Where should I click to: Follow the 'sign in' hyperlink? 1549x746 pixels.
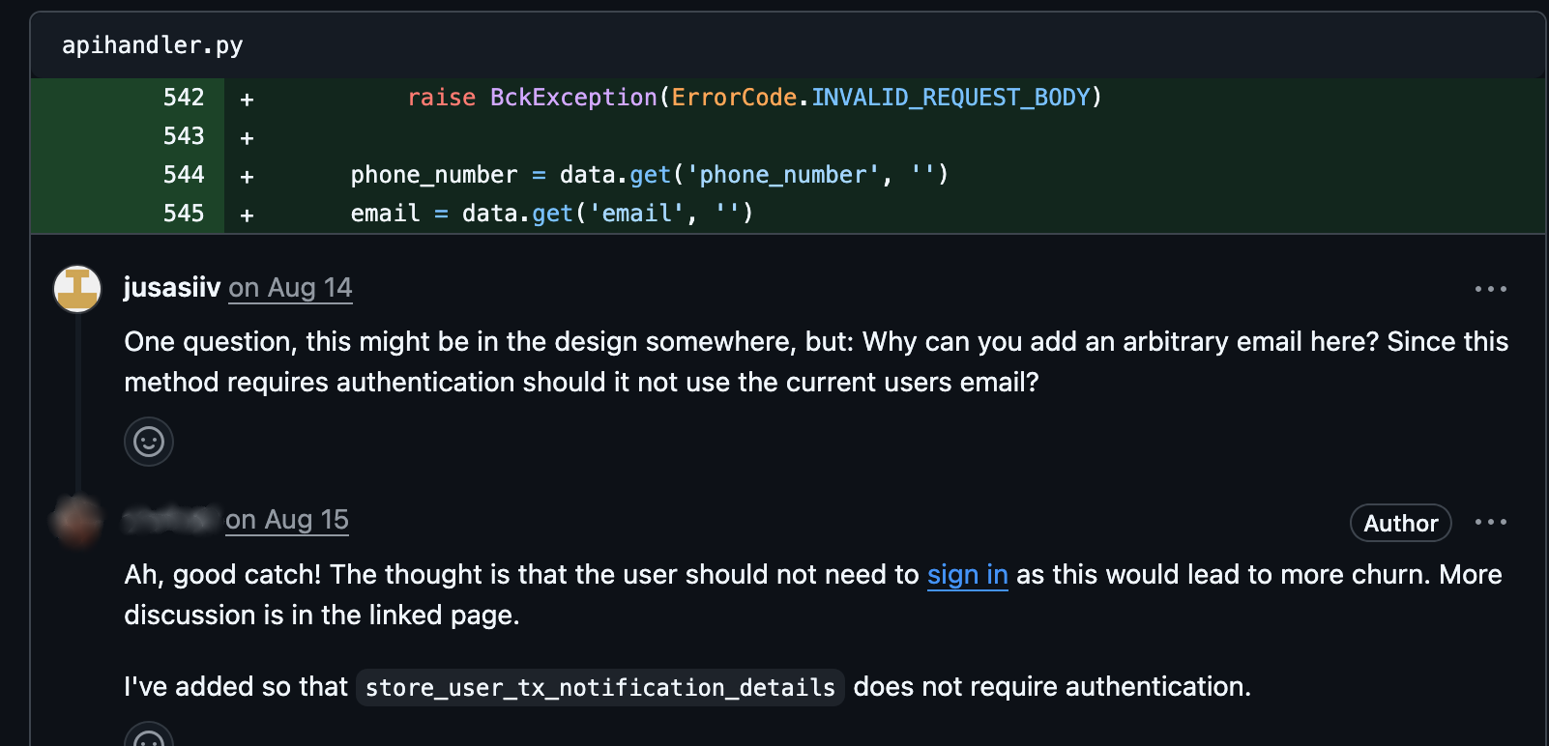(968, 575)
